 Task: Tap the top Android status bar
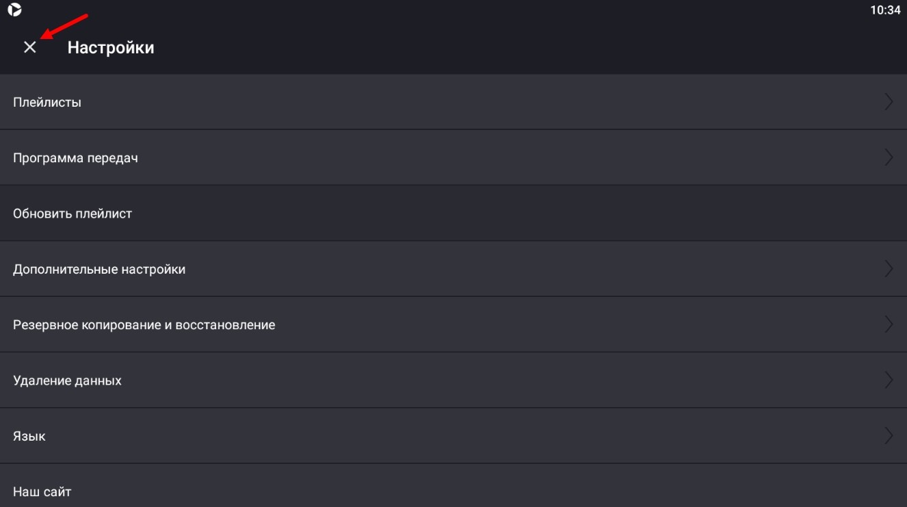pos(453,10)
